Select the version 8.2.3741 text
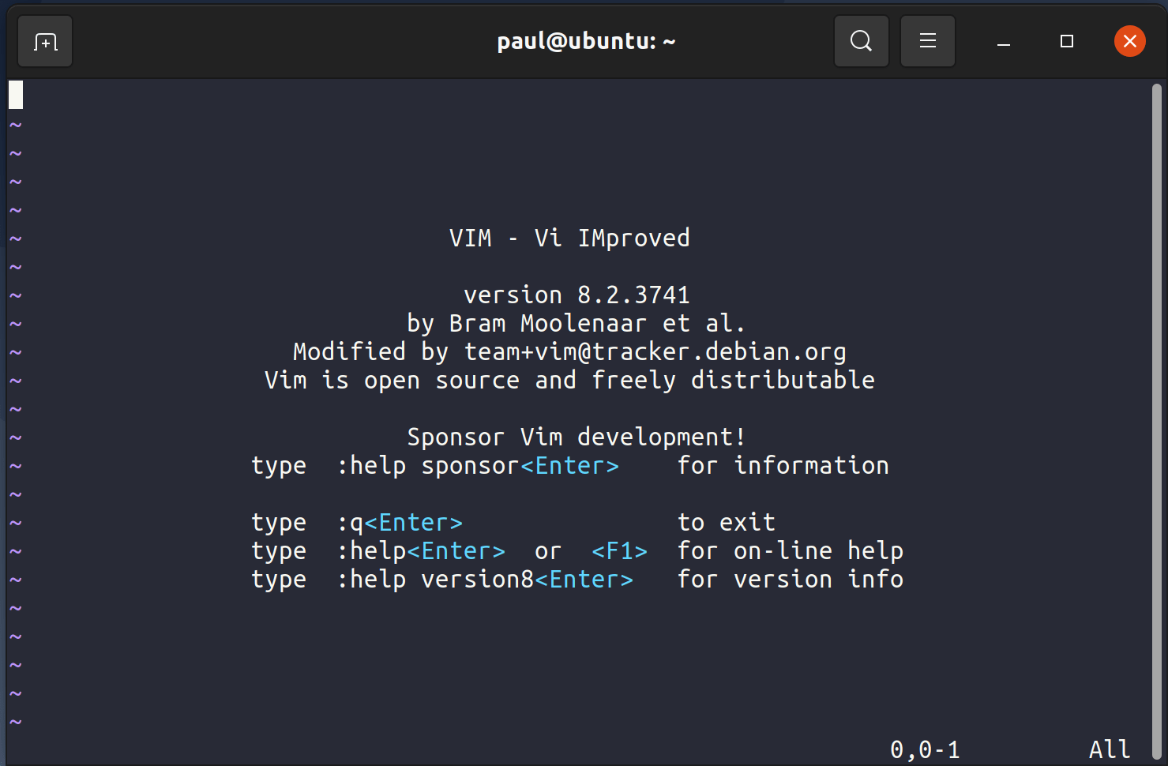 pyautogui.click(x=576, y=294)
